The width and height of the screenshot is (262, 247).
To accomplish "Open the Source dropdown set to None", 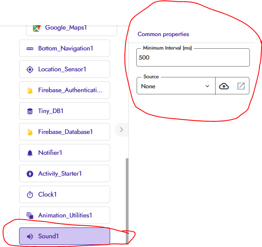I will tap(176, 86).
